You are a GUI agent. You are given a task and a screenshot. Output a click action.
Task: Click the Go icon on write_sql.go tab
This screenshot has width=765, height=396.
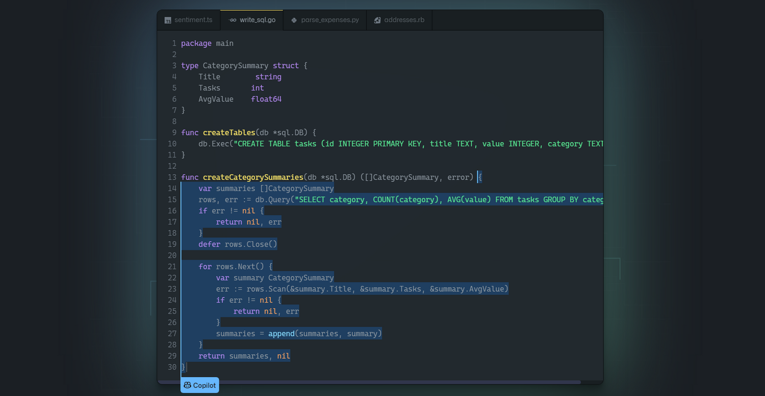click(233, 20)
